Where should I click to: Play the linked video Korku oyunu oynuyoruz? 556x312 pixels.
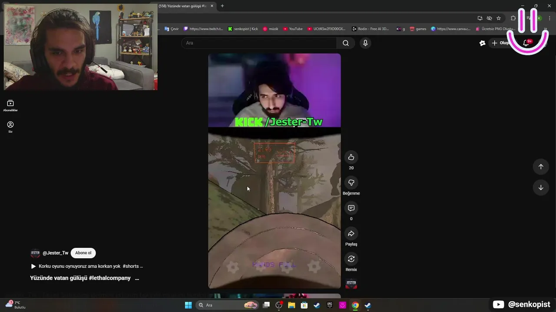[86, 266]
